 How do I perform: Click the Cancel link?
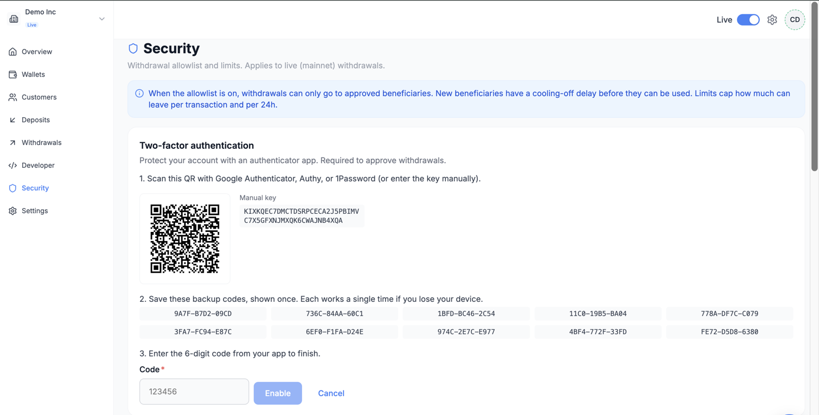pos(331,393)
